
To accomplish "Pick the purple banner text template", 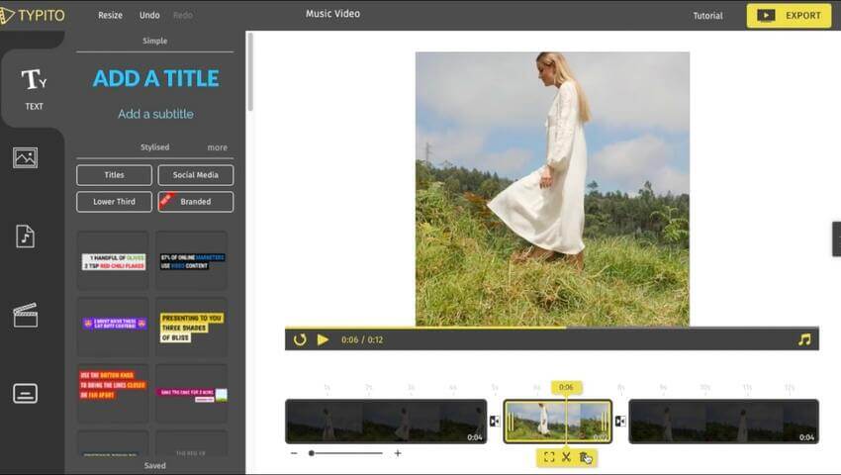I will click(x=113, y=328).
